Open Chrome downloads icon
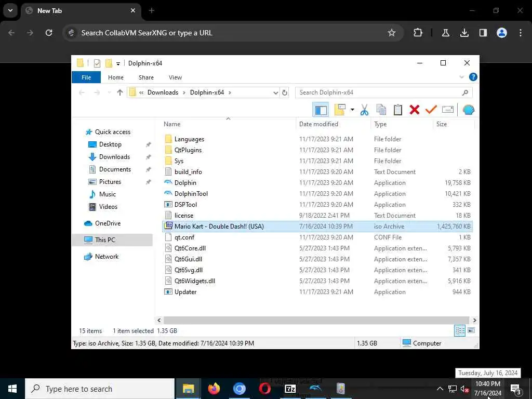Viewport: 532px width, 399px height. (x=464, y=33)
